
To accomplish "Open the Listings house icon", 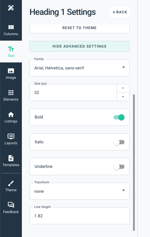I will coord(11,115).
